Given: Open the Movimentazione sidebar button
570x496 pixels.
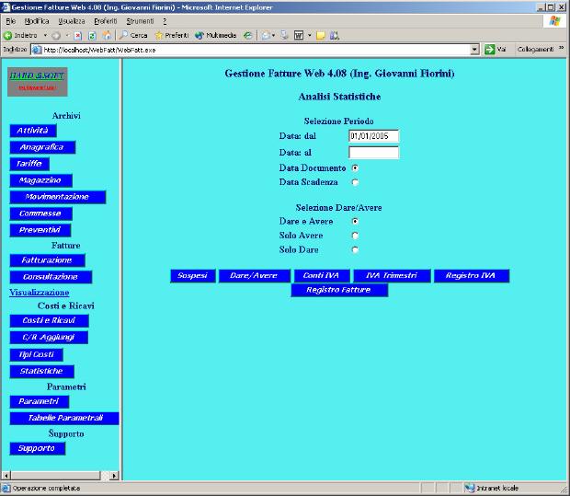Looking at the screenshot, I should (57, 197).
